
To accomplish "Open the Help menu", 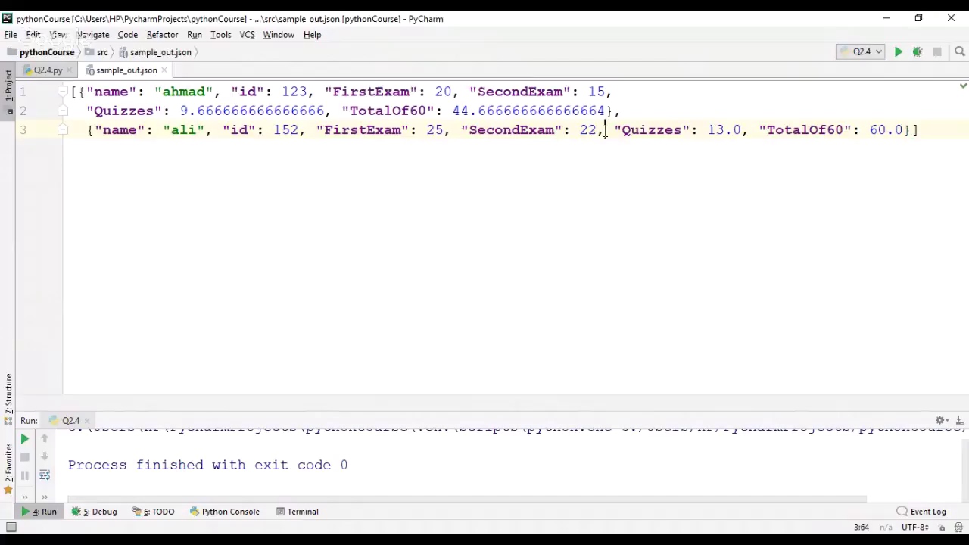I will tap(312, 35).
